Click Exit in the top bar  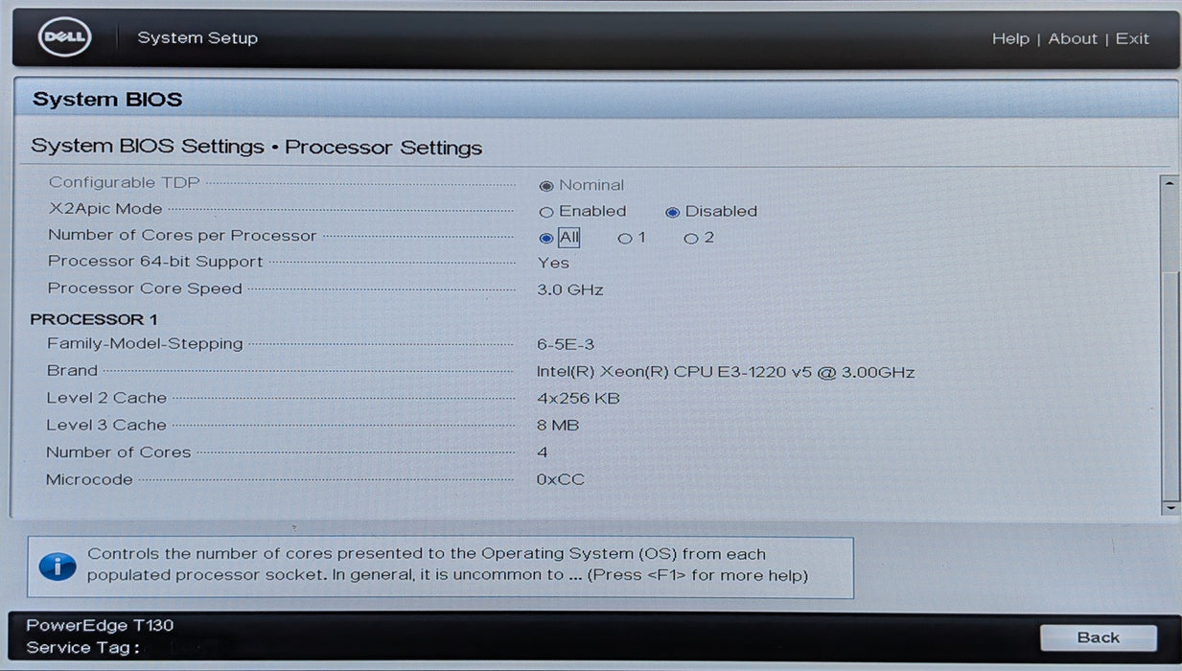(1132, 38)
